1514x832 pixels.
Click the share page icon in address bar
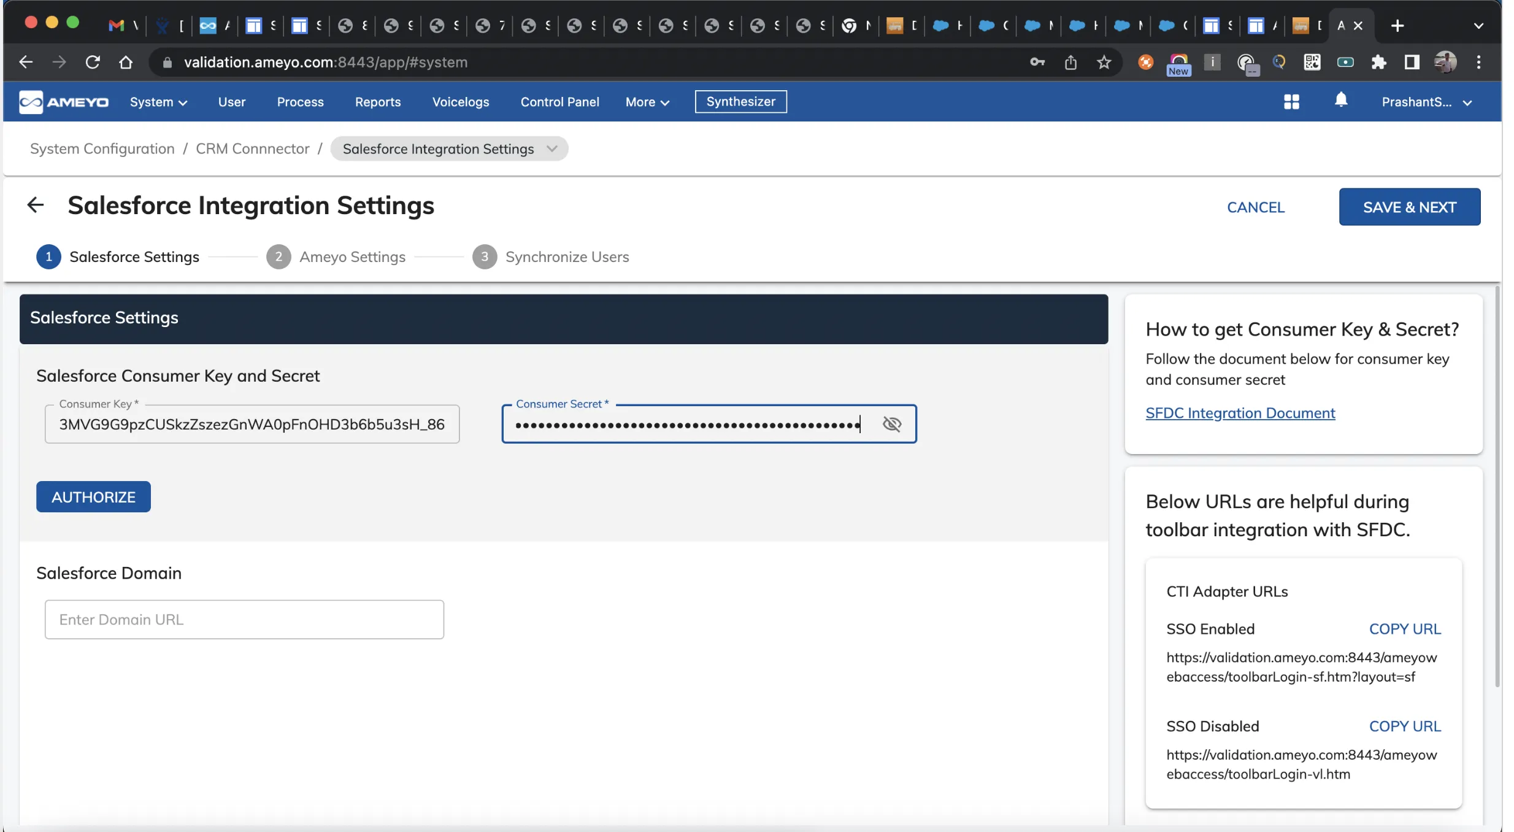(1070, 62)
